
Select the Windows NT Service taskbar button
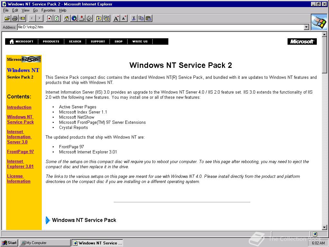pyautogui.click(x=97, y=243)
